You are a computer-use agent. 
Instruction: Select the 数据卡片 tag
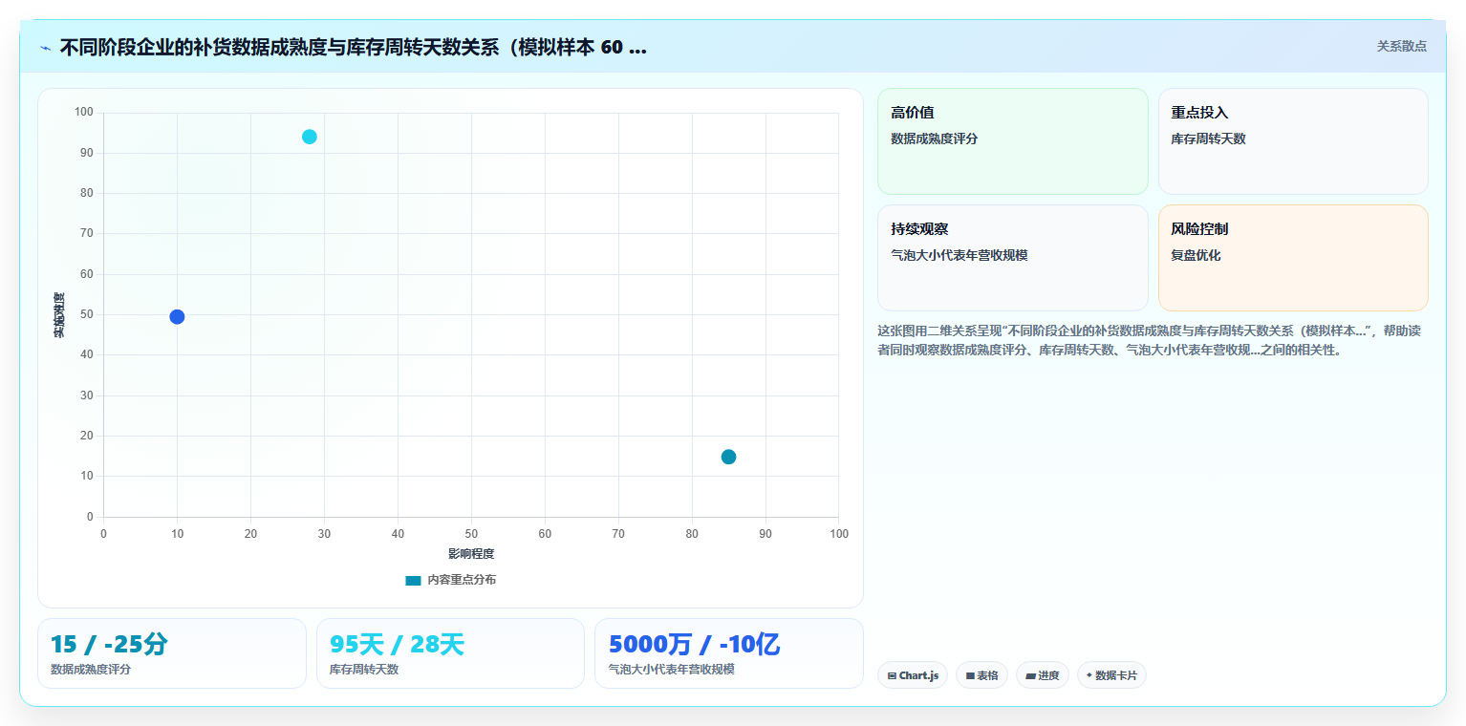(1111, 675)
